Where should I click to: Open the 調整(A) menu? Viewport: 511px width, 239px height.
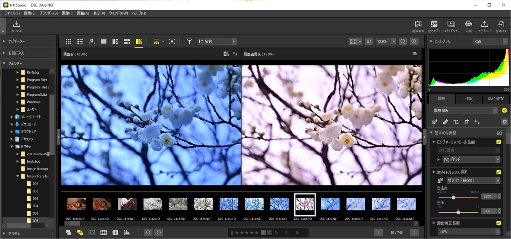pos(83,14)
